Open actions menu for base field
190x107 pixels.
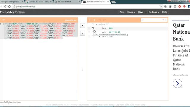point(93,28)
